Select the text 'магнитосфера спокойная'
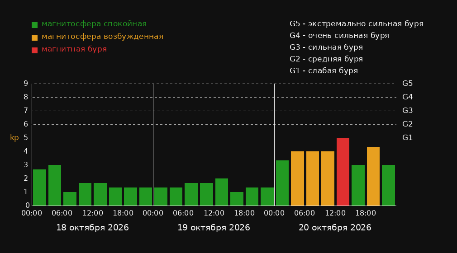457x253 pixels. [94, 24]
